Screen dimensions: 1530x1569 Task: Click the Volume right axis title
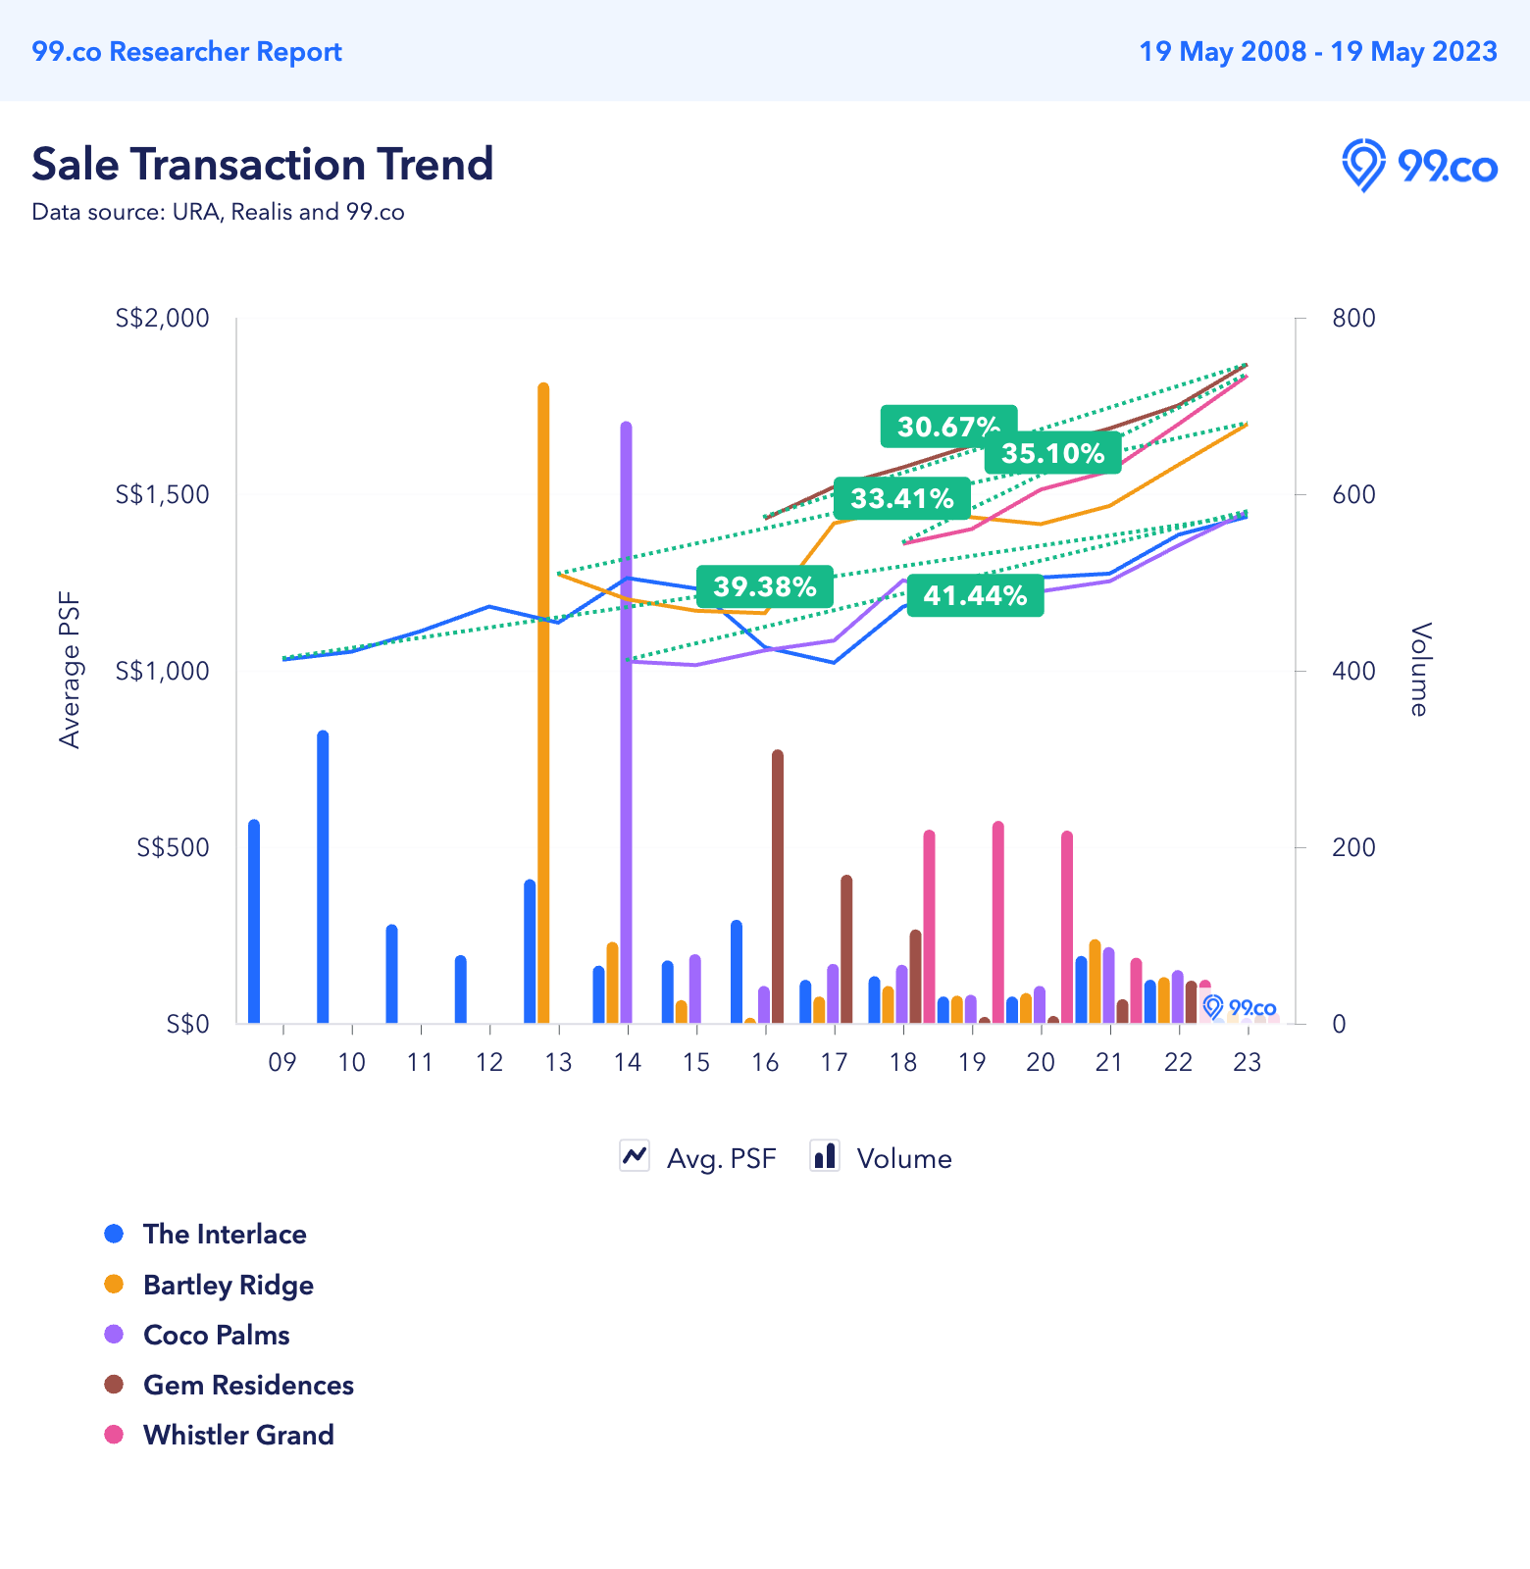point(1419,670)
